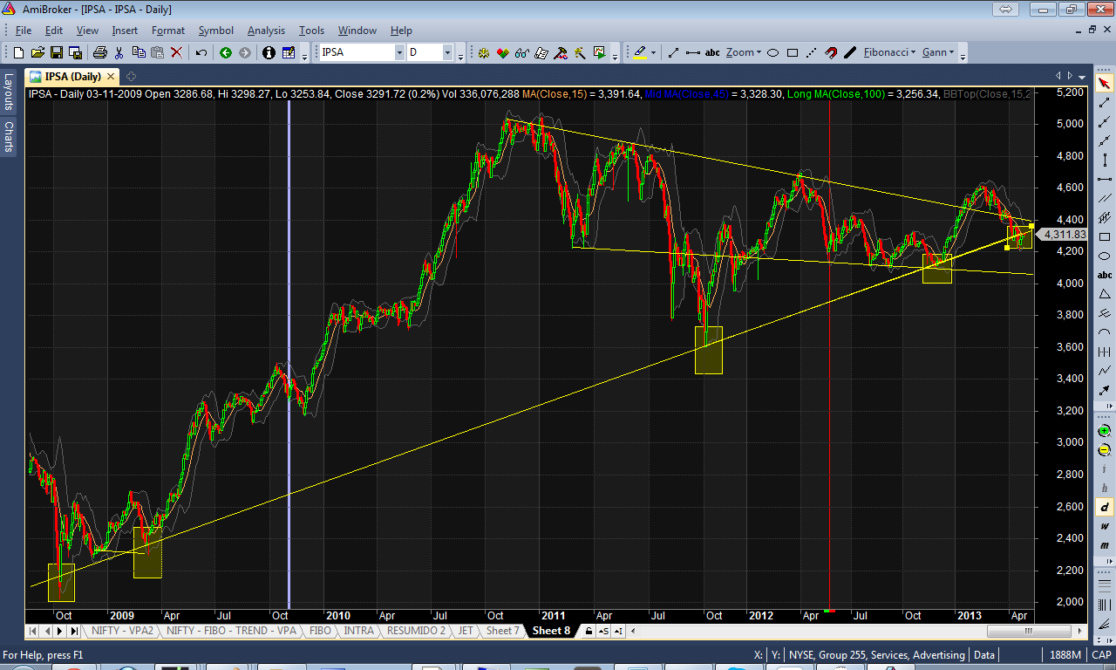Click the notepad icon beside the Information icon

pyautogui.click(x=289, y=52)
